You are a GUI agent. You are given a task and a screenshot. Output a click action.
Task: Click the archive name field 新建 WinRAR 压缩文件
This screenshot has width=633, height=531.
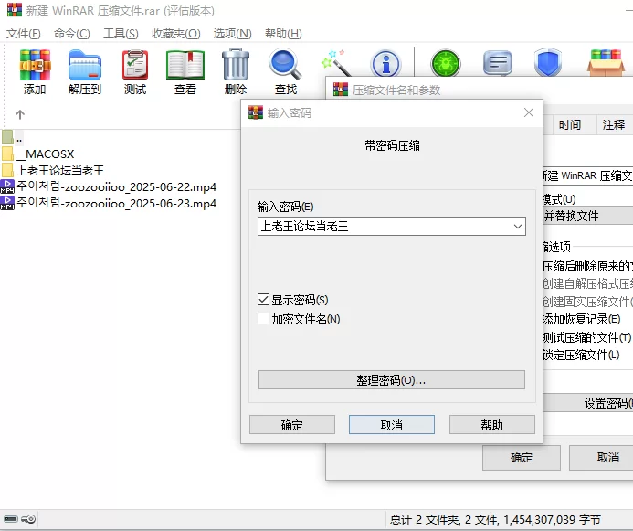588,175
